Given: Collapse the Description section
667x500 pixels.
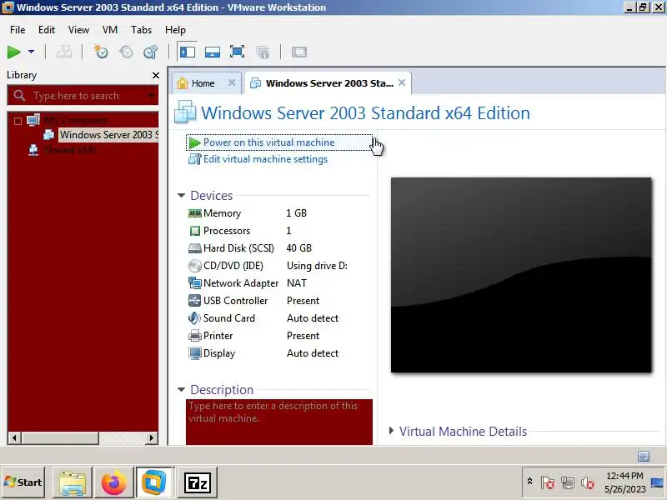Looking at the screenshot, I should tap(181, 390).
